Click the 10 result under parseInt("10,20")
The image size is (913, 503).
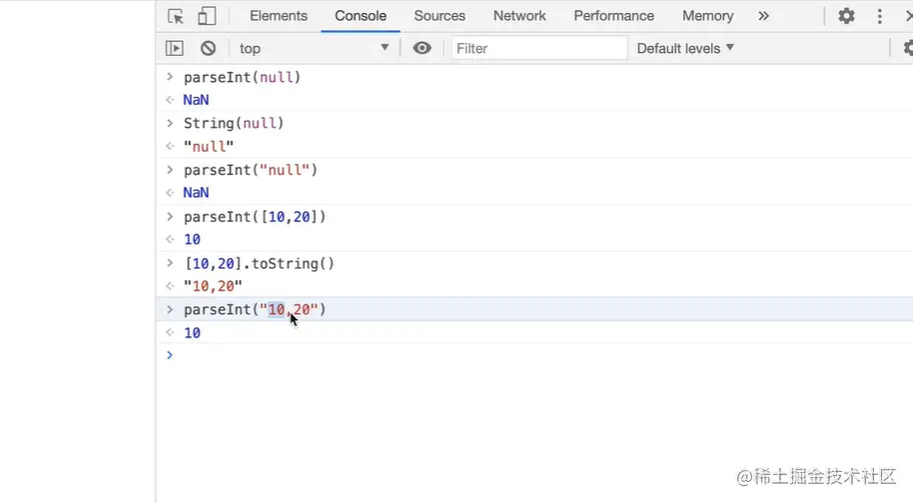pyautogui.click(x=192, y=332)
